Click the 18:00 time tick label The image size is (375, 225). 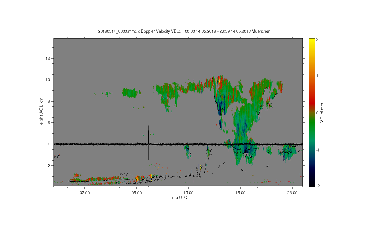pos(240,193)
